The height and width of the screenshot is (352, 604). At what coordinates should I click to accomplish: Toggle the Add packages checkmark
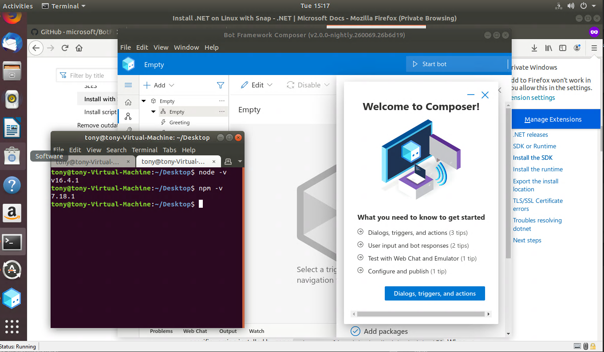355,331
